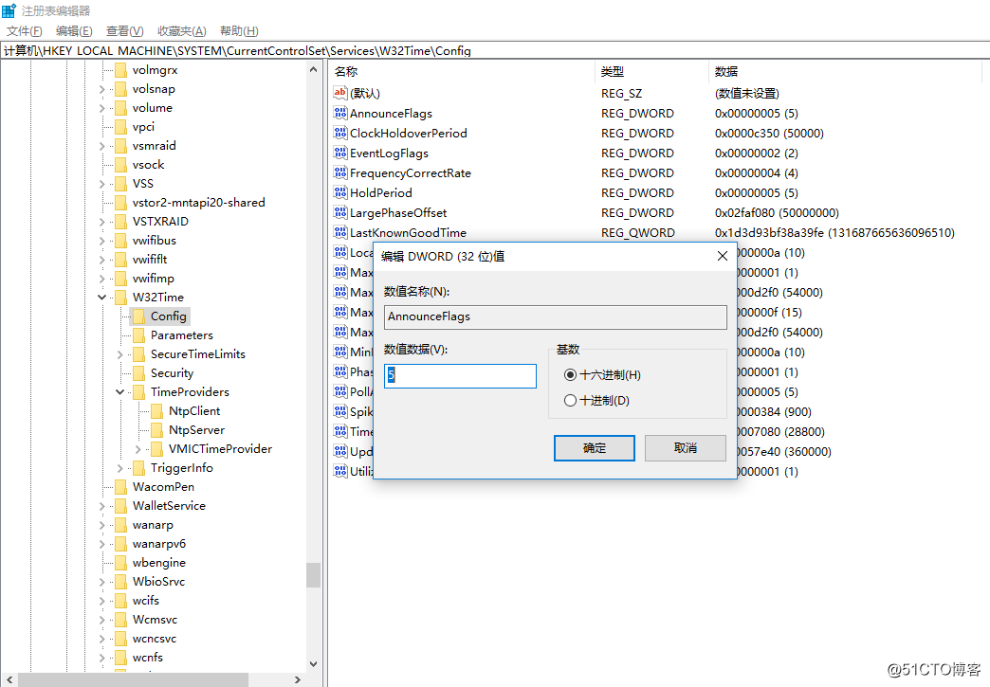The height and width of the screenshot is (687, 990).
Task: Click the LastKnownGoodTime value icon
Action: point(340,232)
